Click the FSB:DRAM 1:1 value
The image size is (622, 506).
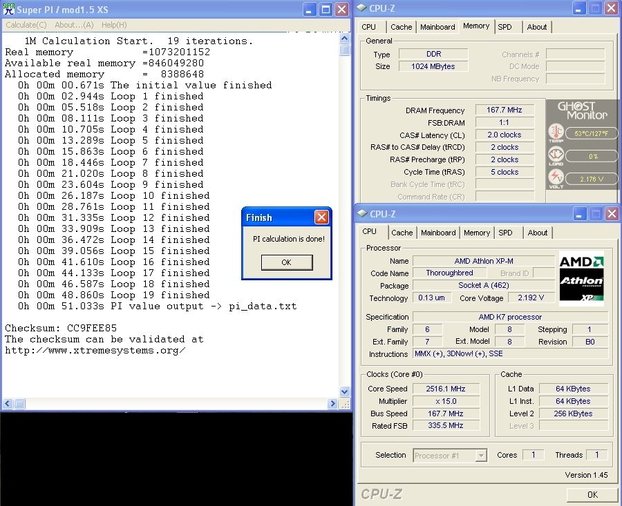click(505, 122)
